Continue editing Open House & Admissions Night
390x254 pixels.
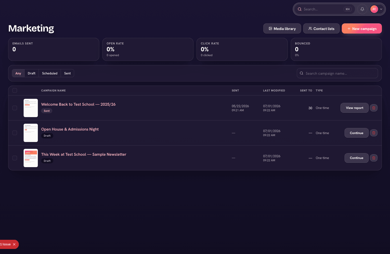pyautogui.click(x=356, y=133)
